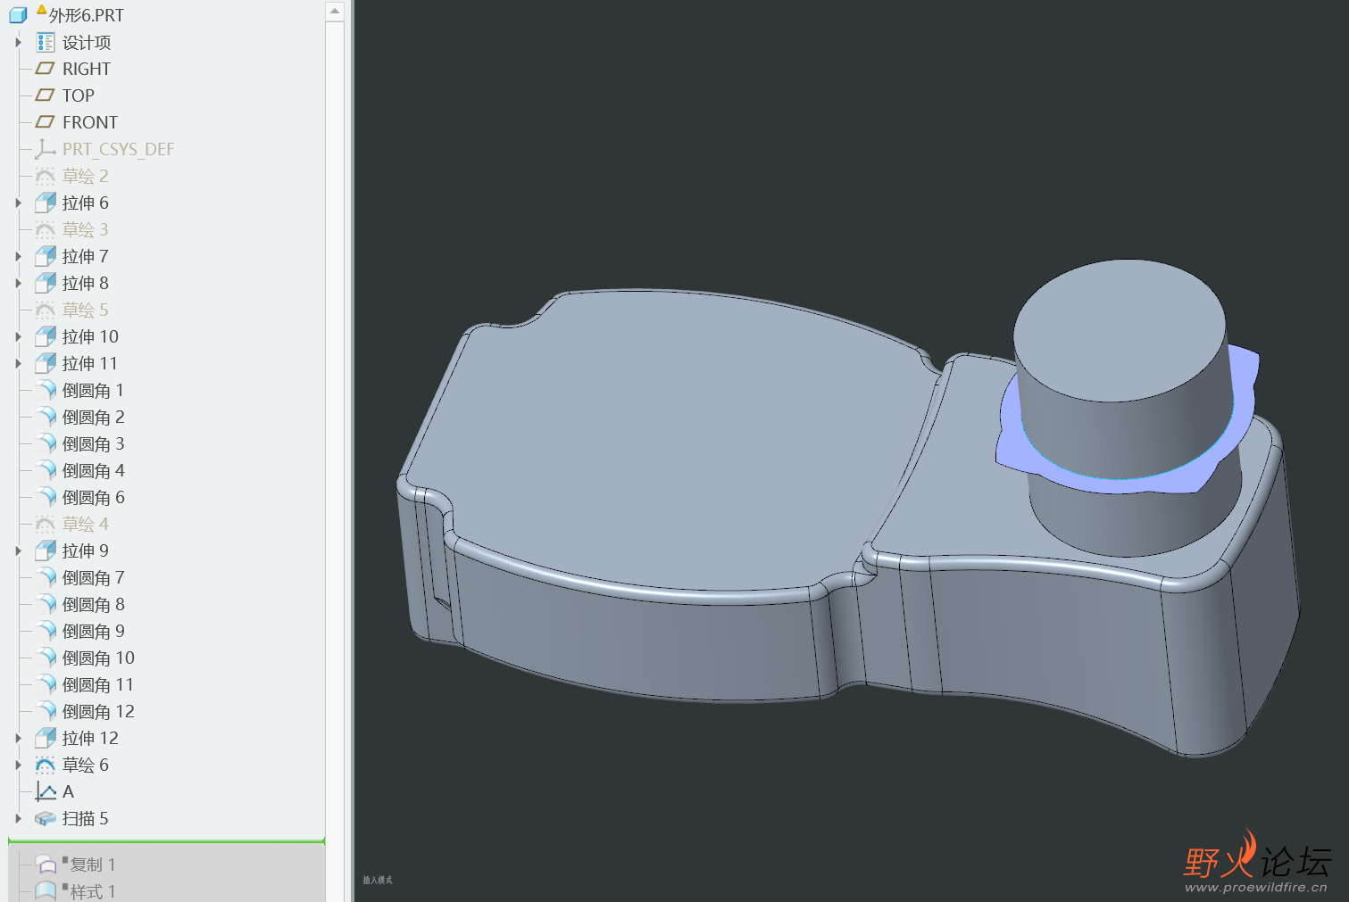Click the 扫描 5 sweep feature icon

(45, 818)
